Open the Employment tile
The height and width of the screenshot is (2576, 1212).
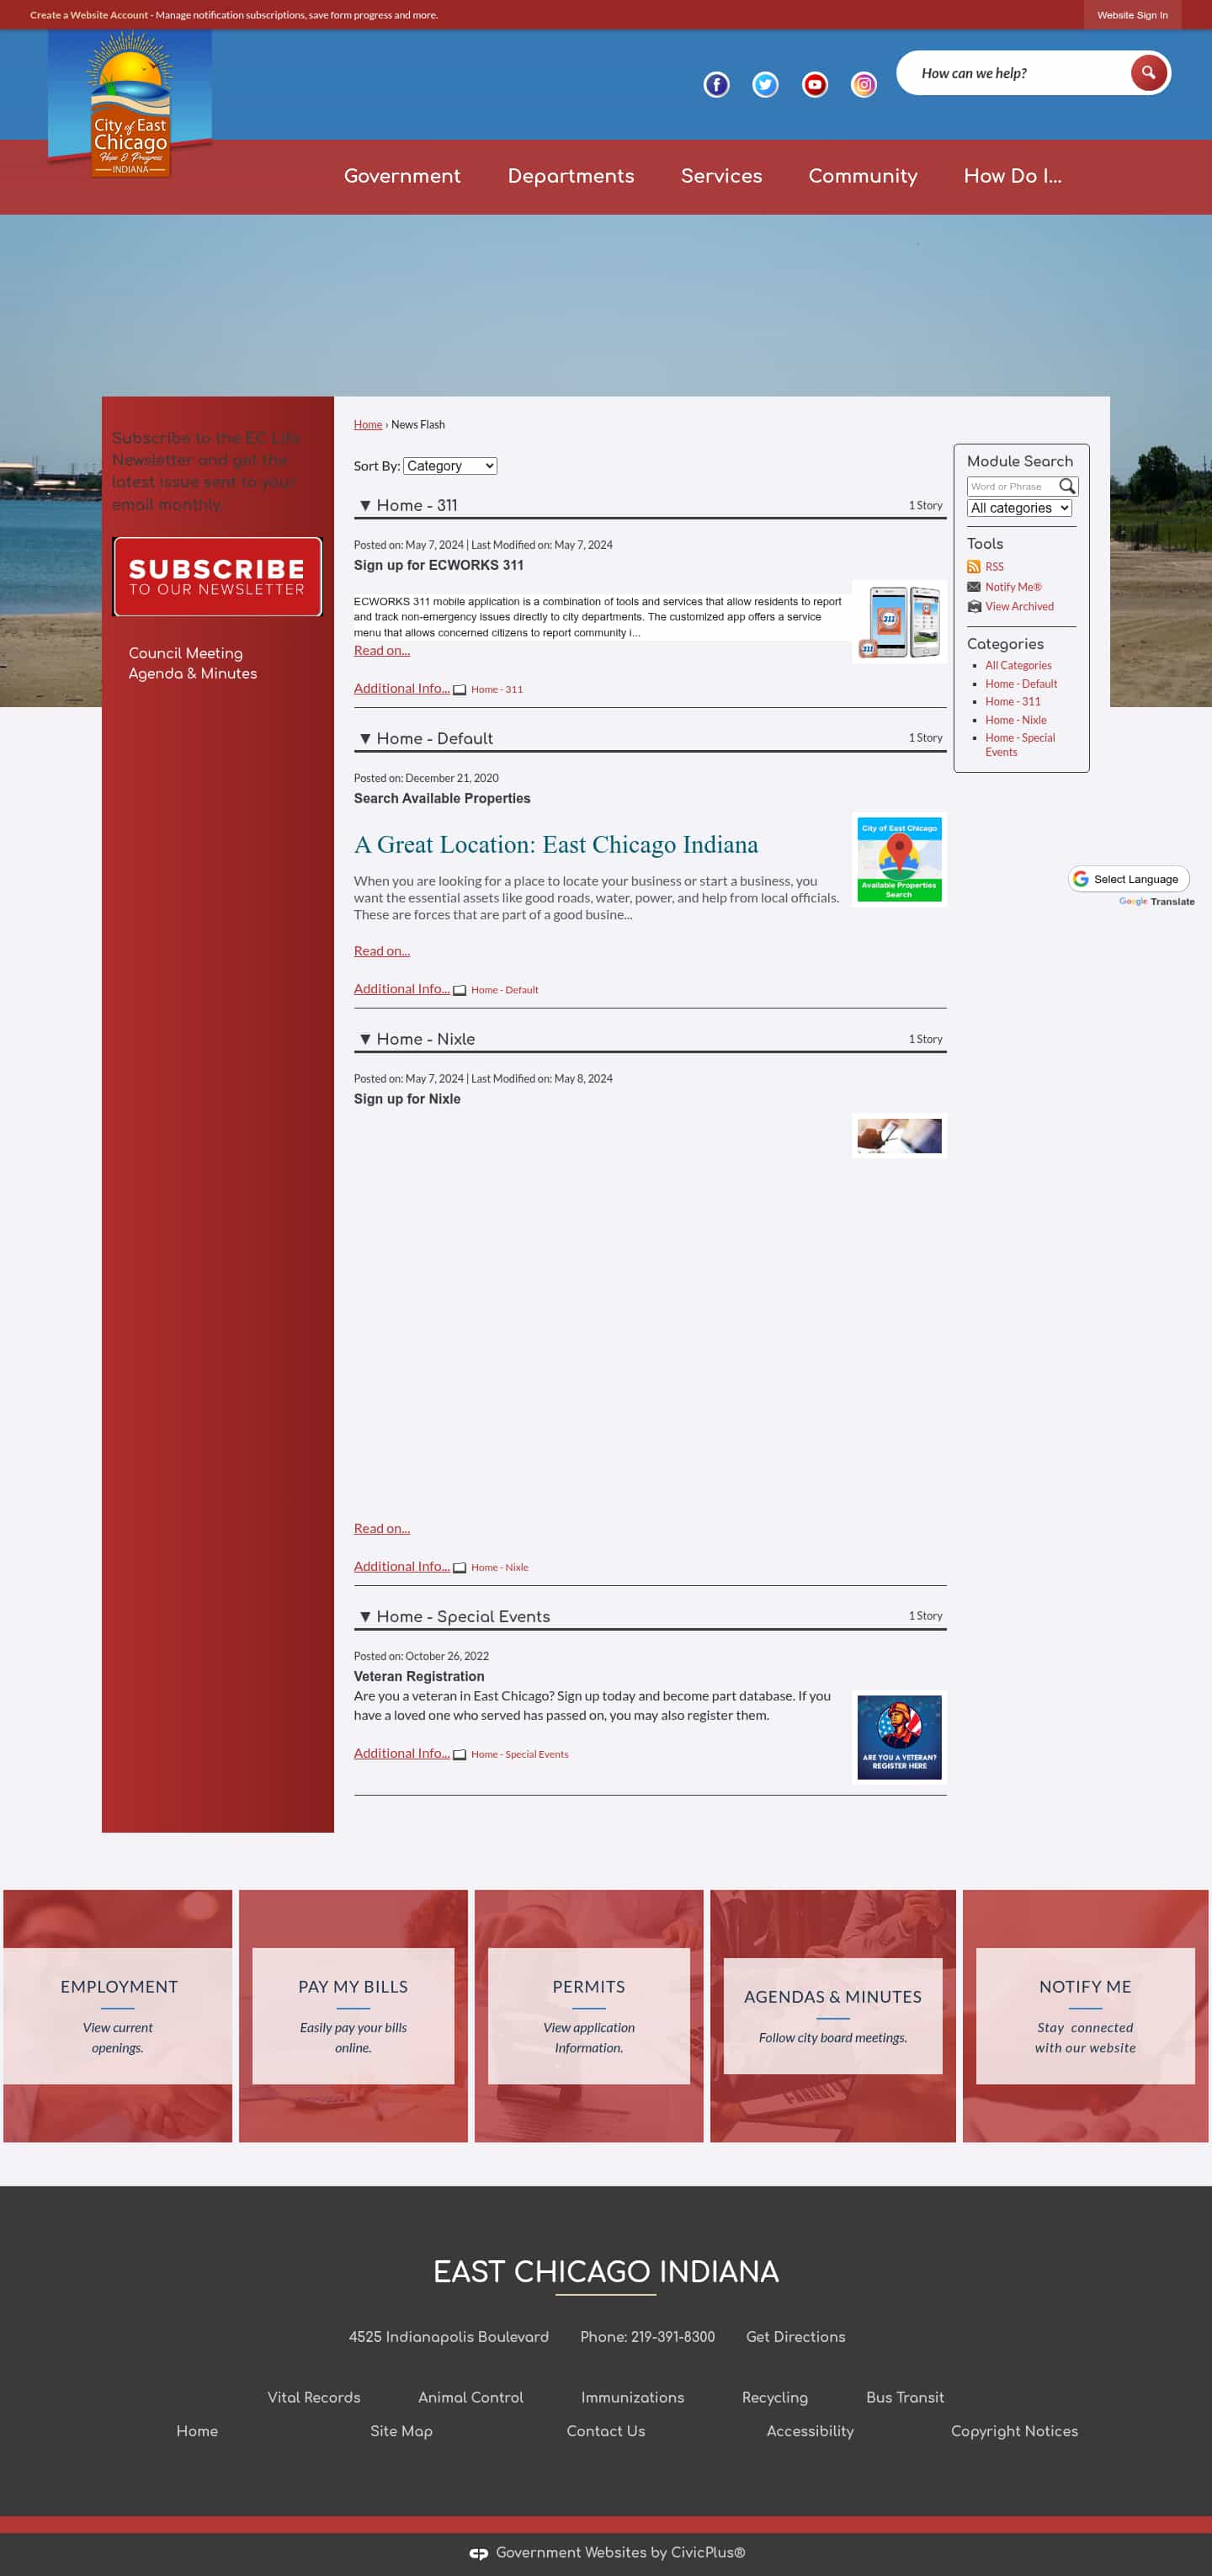[118, 2016]
